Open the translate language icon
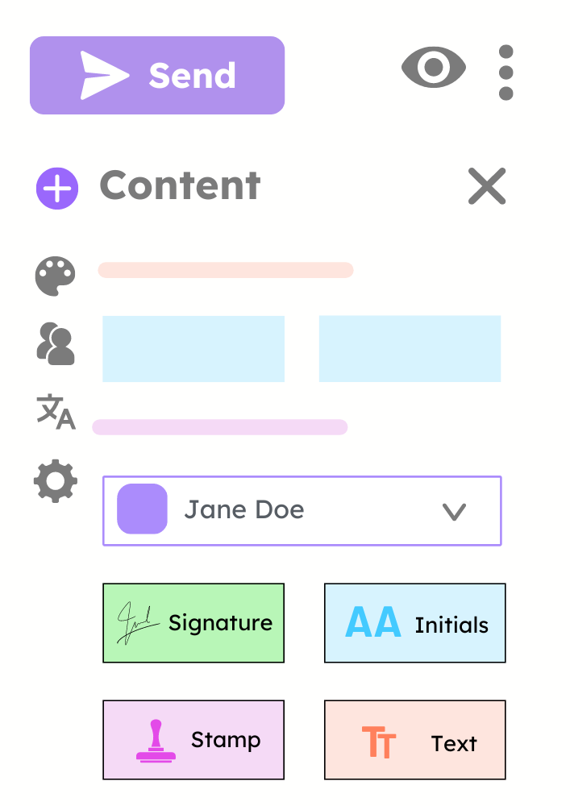Image resolution: width=570 pixels, height=806 pixels. coord(56,411)
